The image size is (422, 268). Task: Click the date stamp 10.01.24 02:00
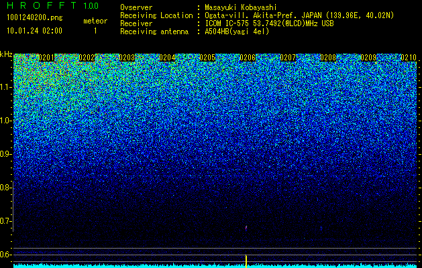coord(35,31)
